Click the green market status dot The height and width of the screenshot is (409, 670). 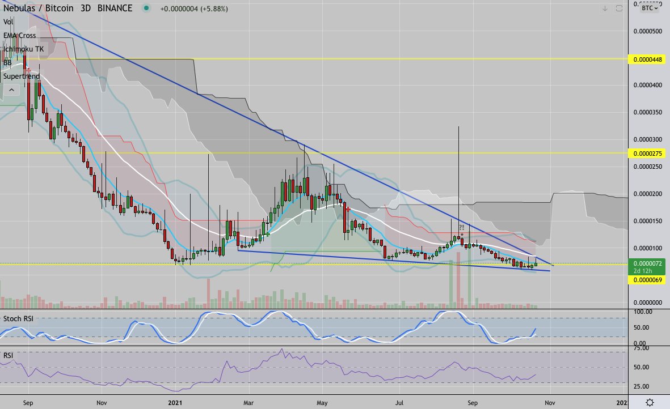[x=146, y=8]
